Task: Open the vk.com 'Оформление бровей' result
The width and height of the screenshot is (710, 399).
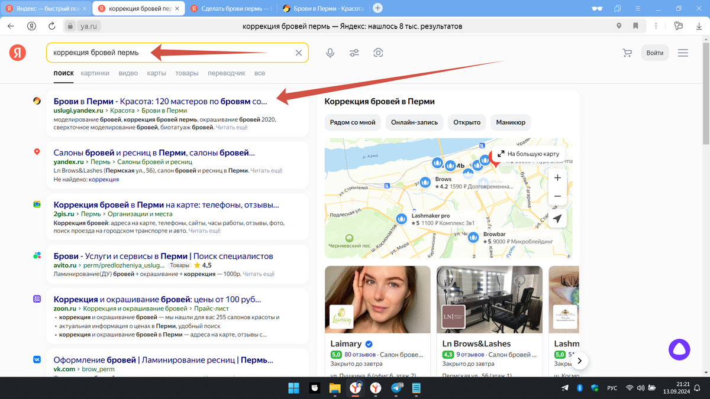Action: [163, 359]
